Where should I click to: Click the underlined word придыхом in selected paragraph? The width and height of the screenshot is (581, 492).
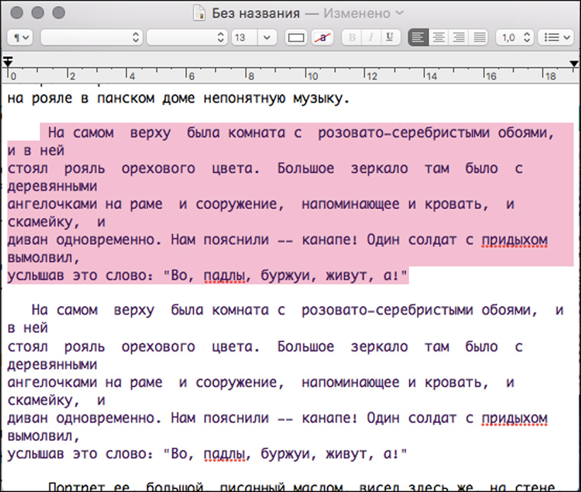(x=514, y=240)
